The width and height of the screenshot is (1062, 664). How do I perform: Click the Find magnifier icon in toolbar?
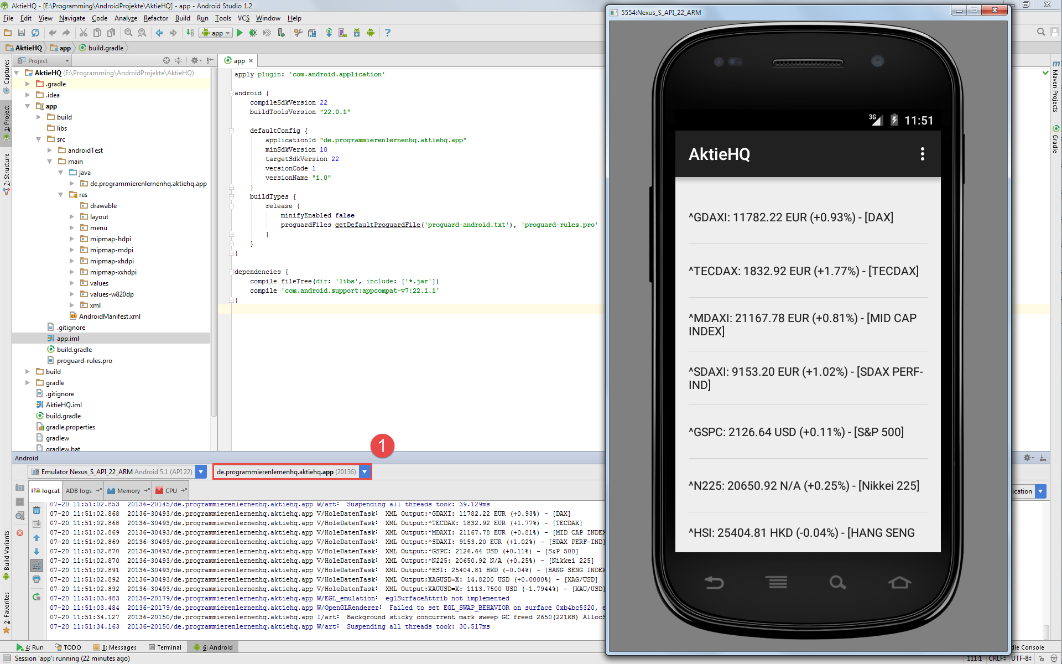pos(128,33)
